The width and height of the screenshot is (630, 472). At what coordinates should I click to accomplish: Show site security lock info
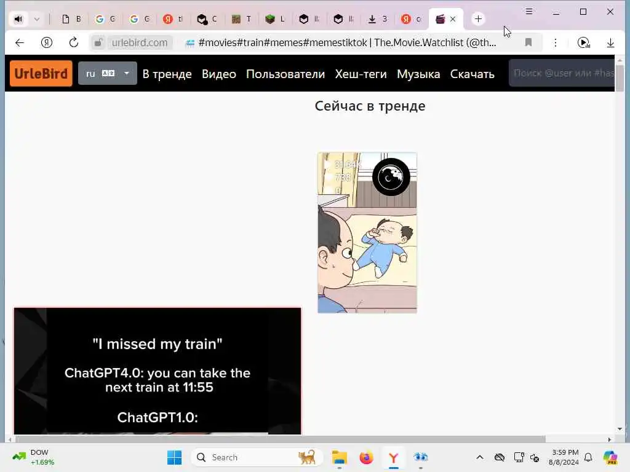(x=98, y=42)
